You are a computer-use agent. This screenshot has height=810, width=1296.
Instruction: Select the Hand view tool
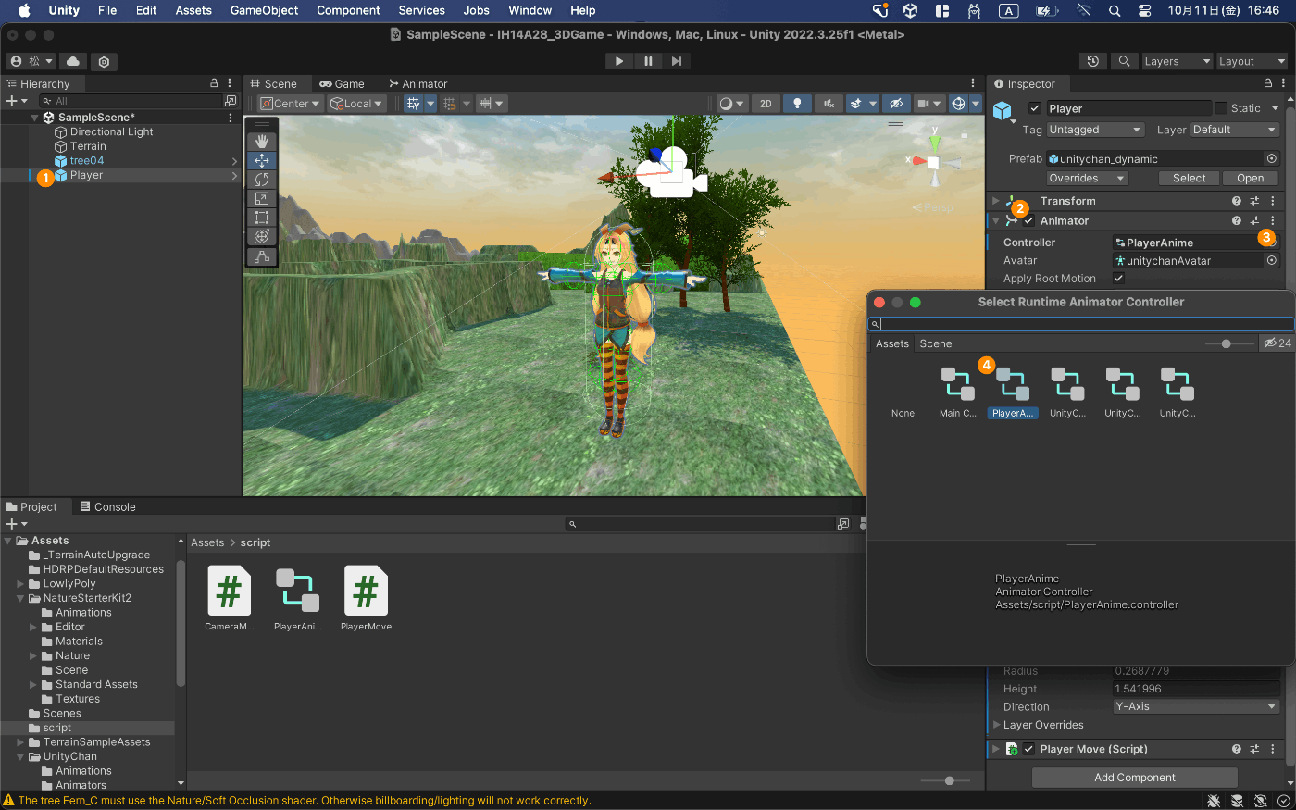click(262, 142)
